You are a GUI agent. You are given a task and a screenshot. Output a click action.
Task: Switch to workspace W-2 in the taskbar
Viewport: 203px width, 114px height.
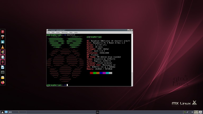tap(98, 112)
